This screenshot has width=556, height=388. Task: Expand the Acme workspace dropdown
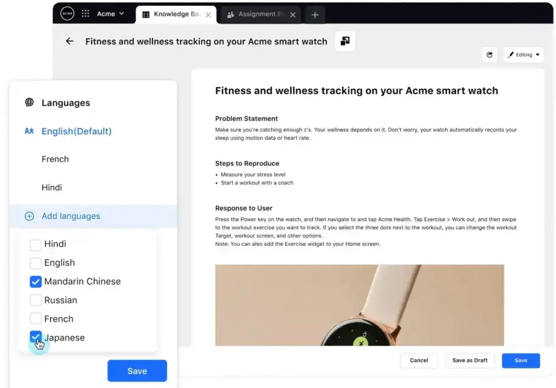[110, 13]
